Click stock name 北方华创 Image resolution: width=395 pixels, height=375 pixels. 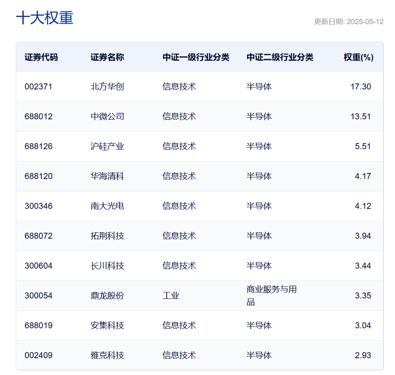point(107,87)
